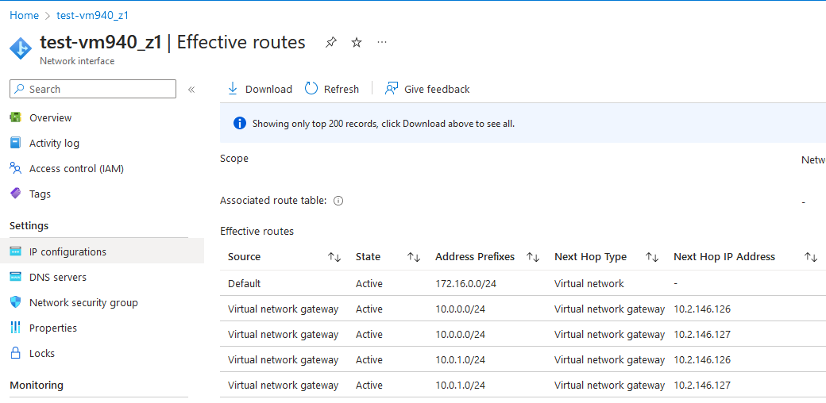Refresh the effective routes list
The width and height of the screenshot is (826, 403).
pyautogui.click(x=332, y=89)
